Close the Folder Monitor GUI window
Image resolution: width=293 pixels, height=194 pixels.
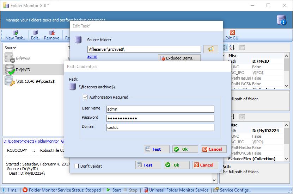click(x=285, y=5)
